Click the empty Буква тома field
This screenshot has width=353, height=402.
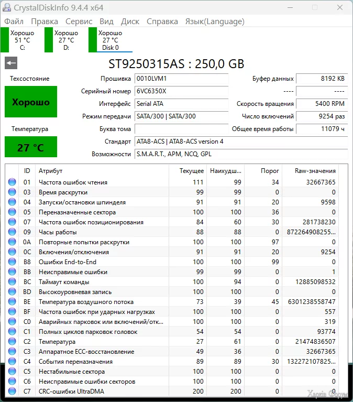pyautogui.click(x=181, y=129)
